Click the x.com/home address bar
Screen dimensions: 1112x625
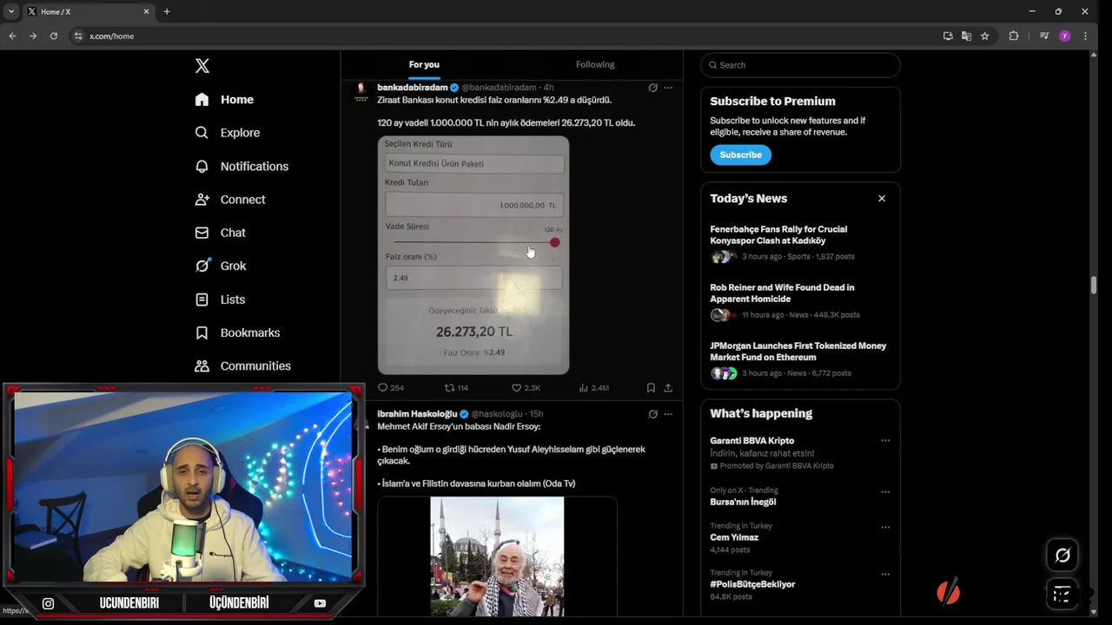pos(111,36)
